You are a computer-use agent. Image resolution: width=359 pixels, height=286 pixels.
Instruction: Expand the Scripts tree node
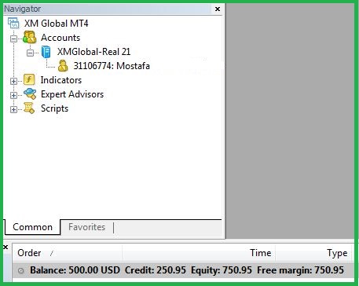point(13,109)
